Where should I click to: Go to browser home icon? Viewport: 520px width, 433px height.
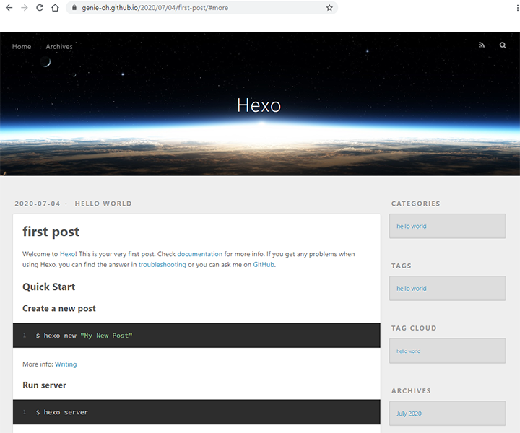[55, 8]
